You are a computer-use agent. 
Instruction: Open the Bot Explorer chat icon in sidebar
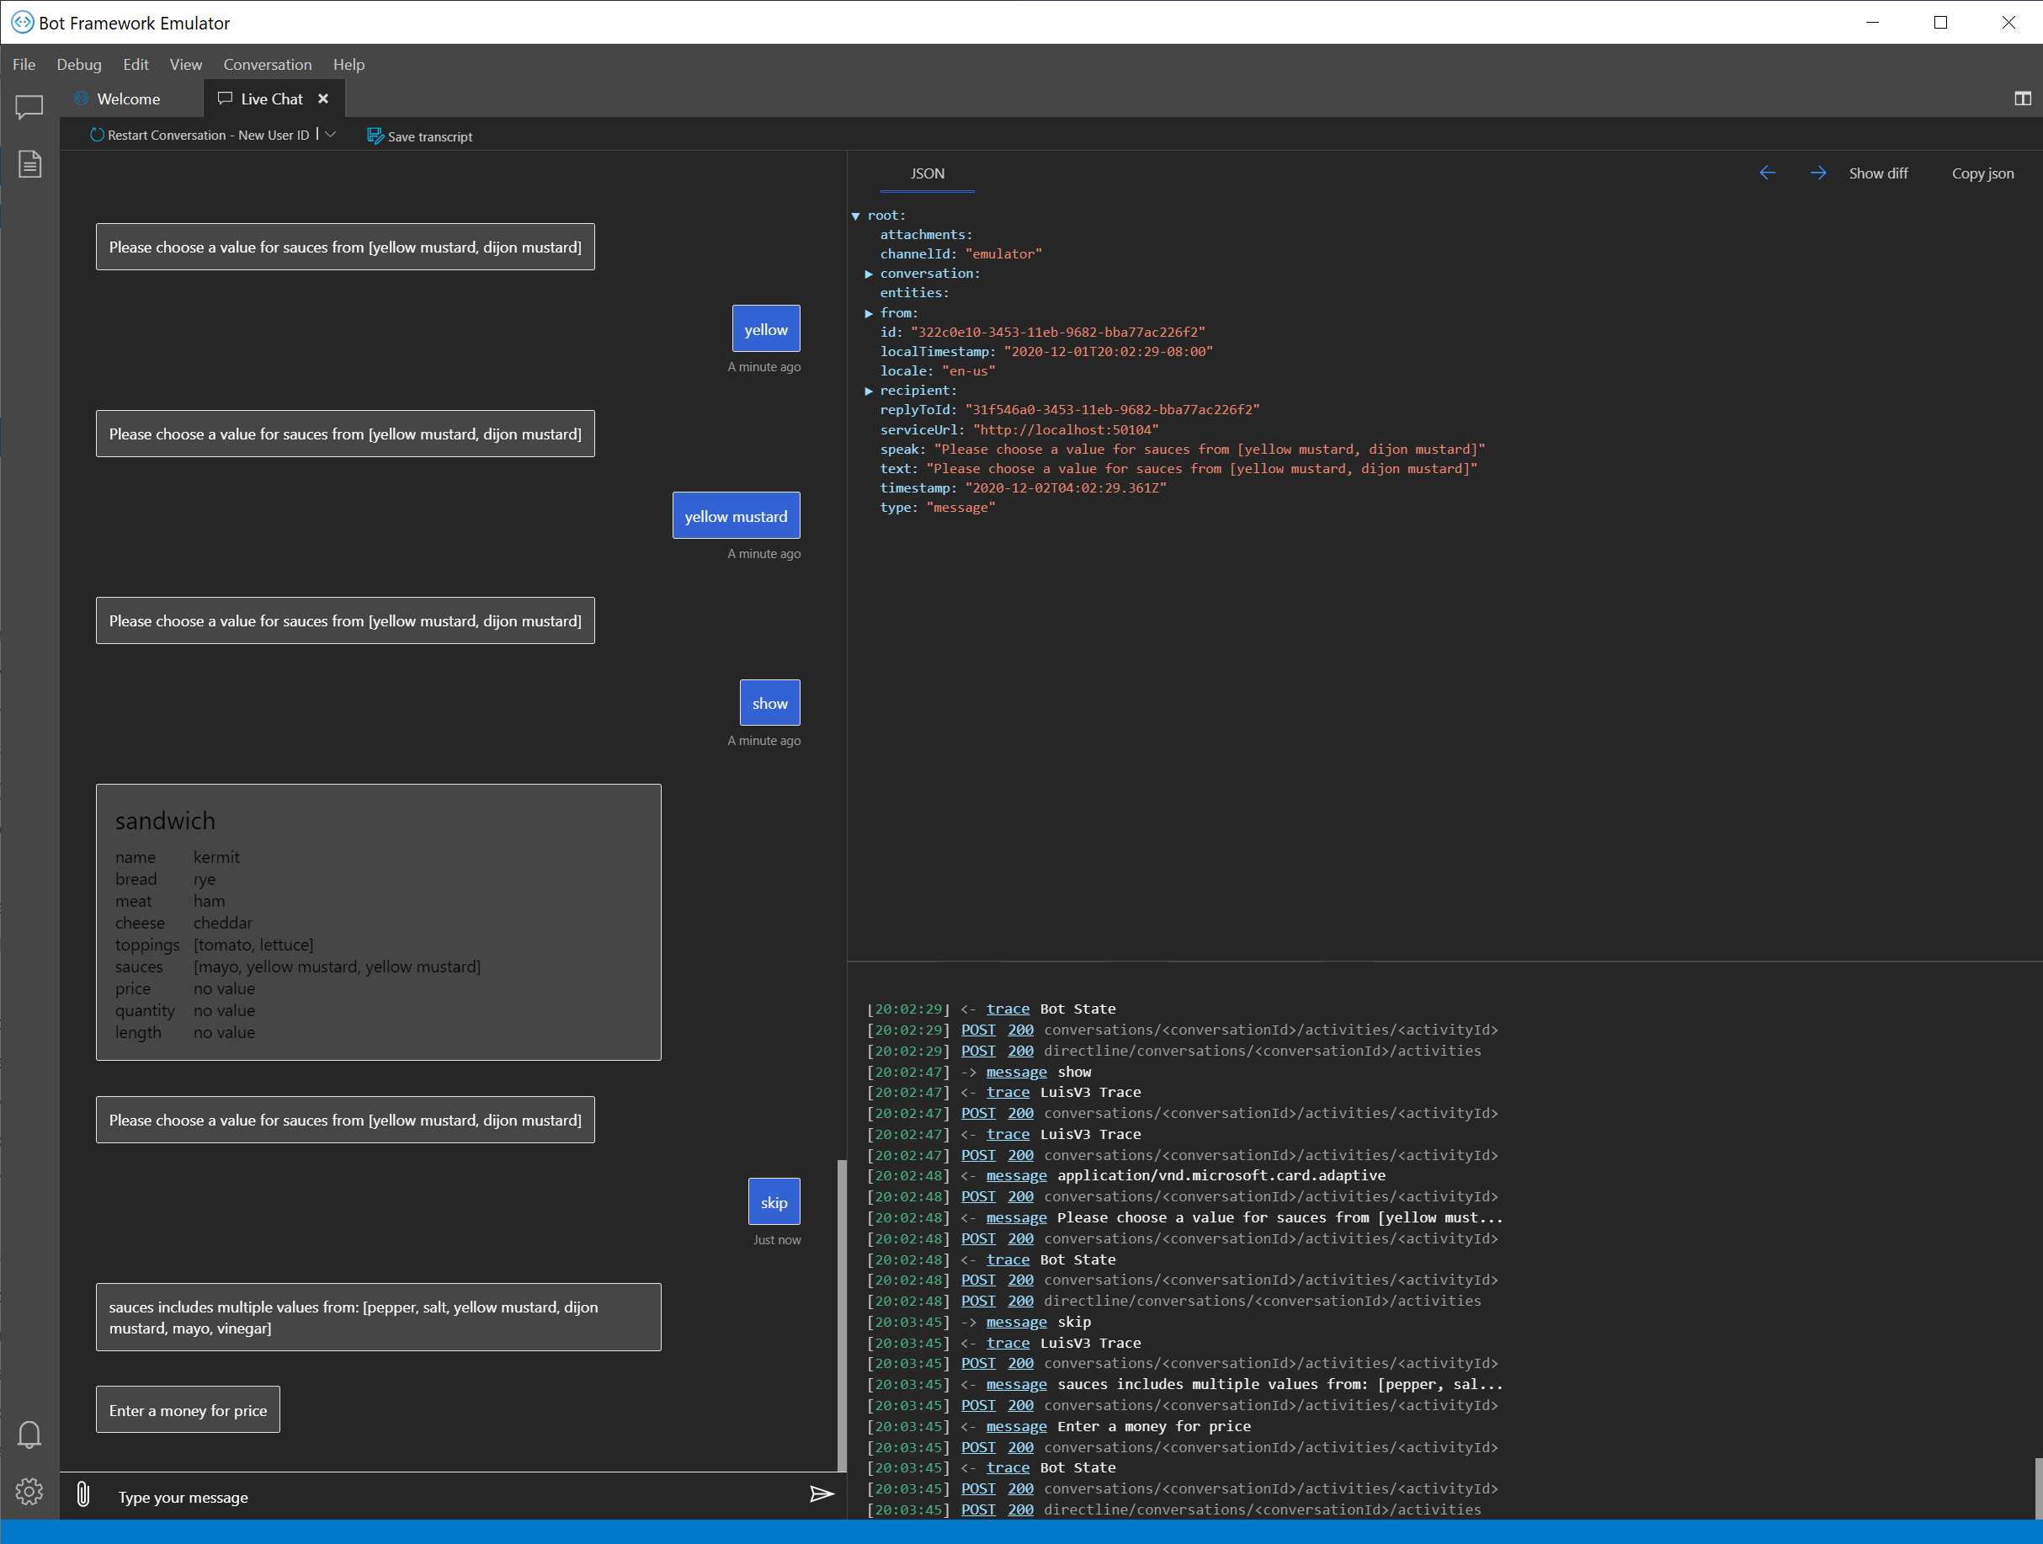(x=29, y=107)
